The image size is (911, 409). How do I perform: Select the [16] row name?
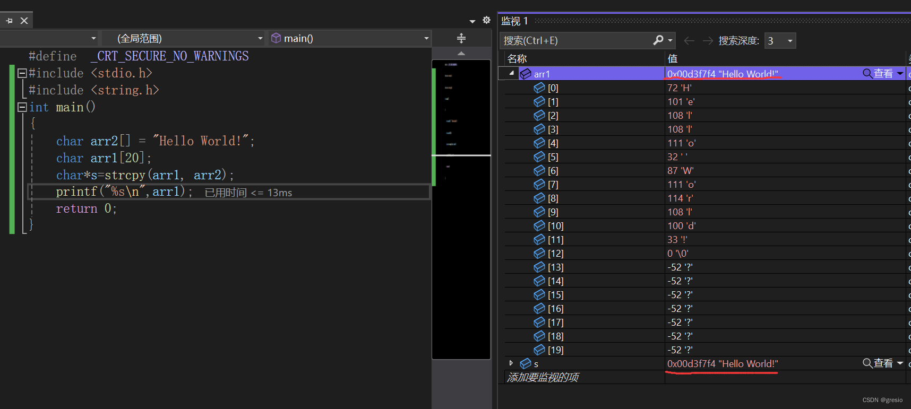click(x=556, y=308)
